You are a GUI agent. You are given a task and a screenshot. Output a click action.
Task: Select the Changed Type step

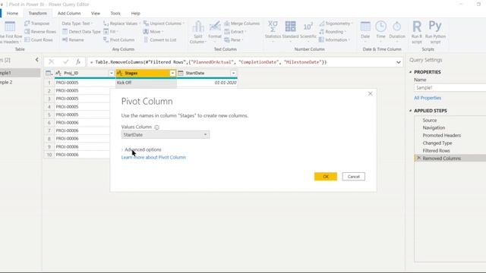(437, 143)
